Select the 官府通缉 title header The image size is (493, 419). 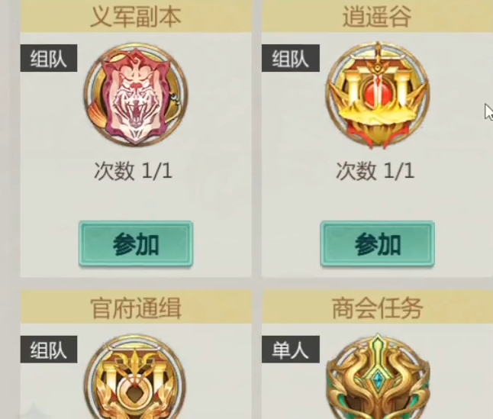coord(136,307)
